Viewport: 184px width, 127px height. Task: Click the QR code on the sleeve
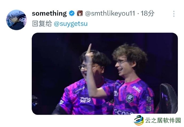(149, 108)
